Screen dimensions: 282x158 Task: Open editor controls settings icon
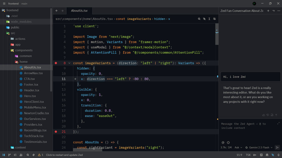(214, 19)
